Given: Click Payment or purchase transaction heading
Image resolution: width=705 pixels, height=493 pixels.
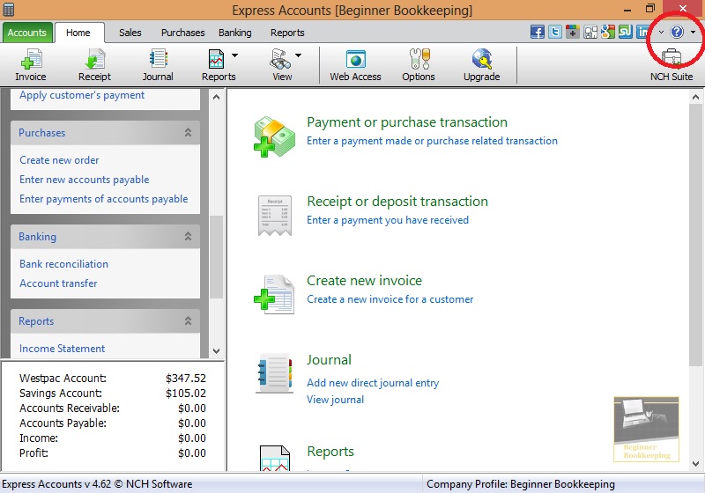Looking at the screenshot, I should click(407, 122).
